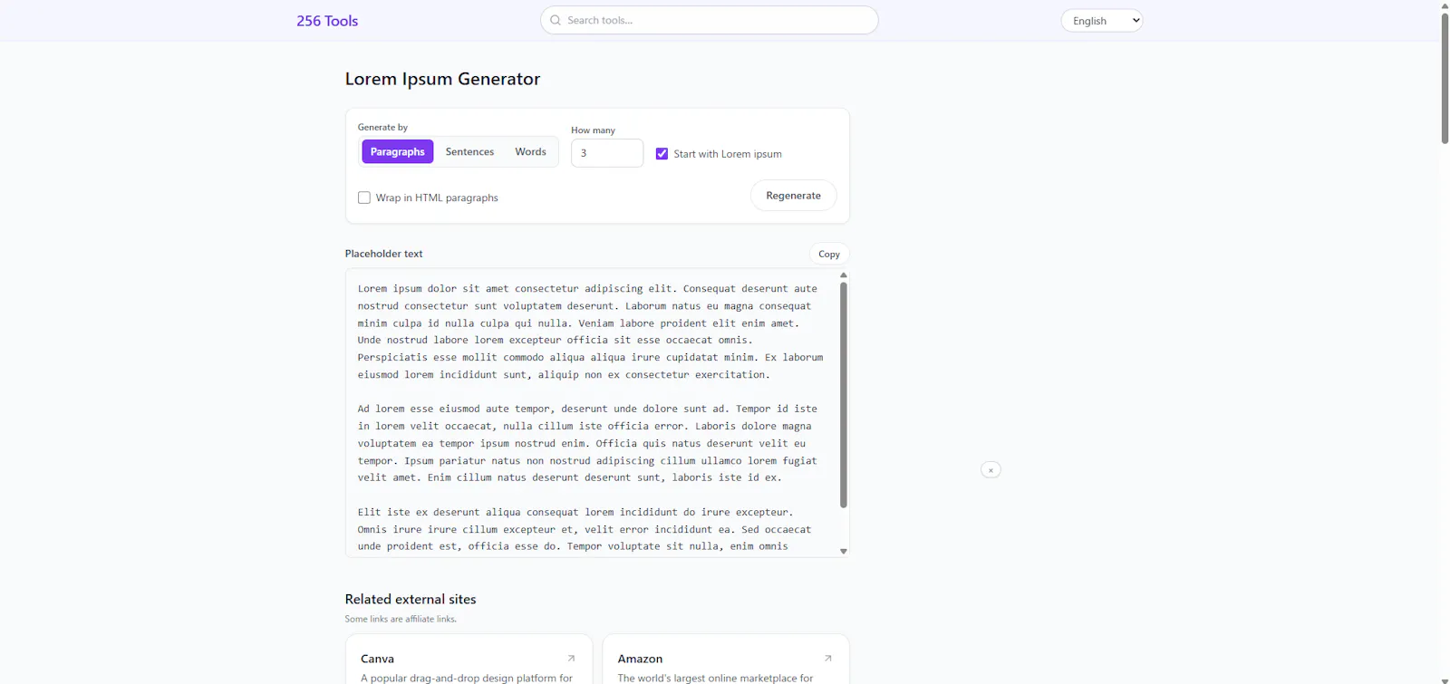Click the 256 Tools logo
This screenshot has height=684, width=1450.
click(x=327, y=21)
